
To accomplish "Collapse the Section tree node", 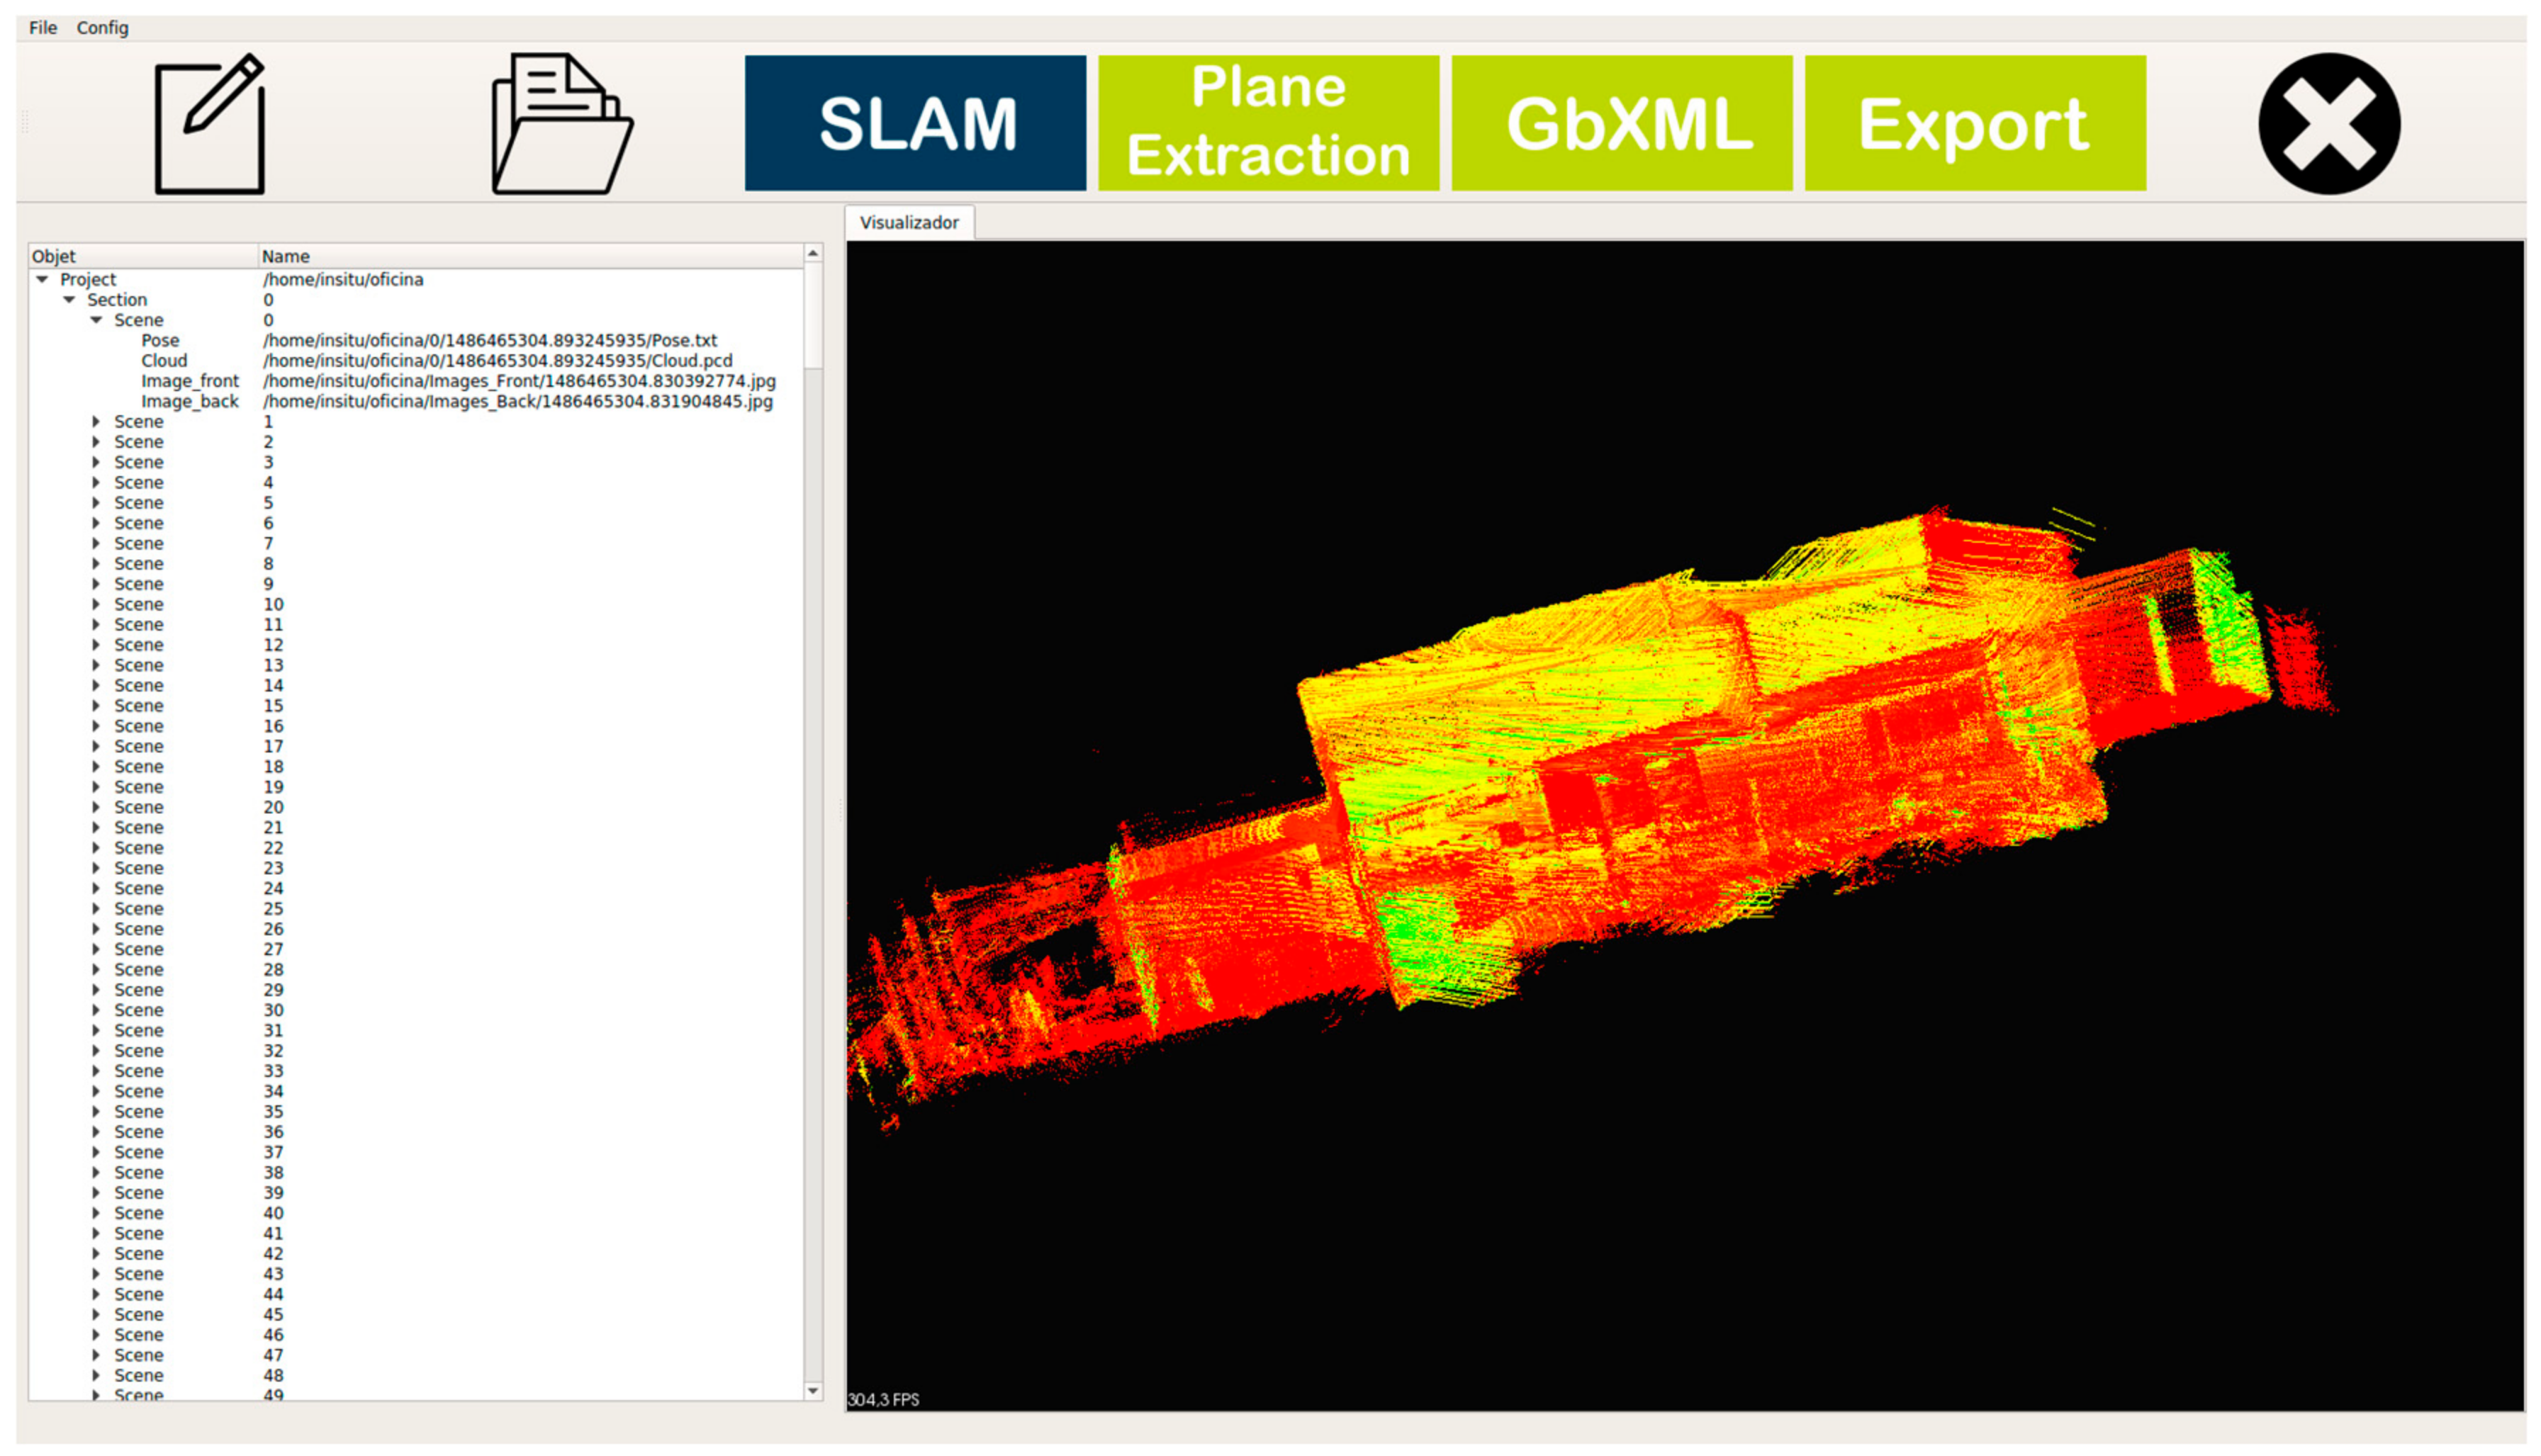I will 69,300.
